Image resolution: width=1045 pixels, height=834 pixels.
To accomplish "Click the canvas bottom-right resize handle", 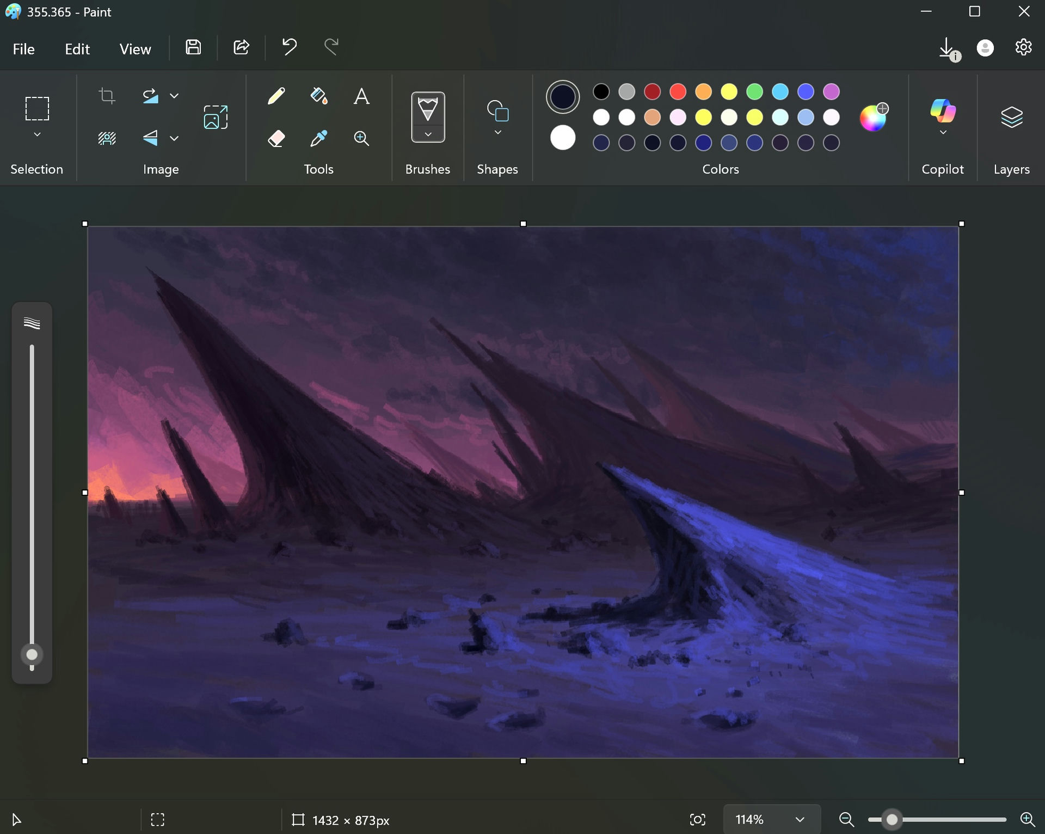I will pyautogui.click(x=962, y=761).
